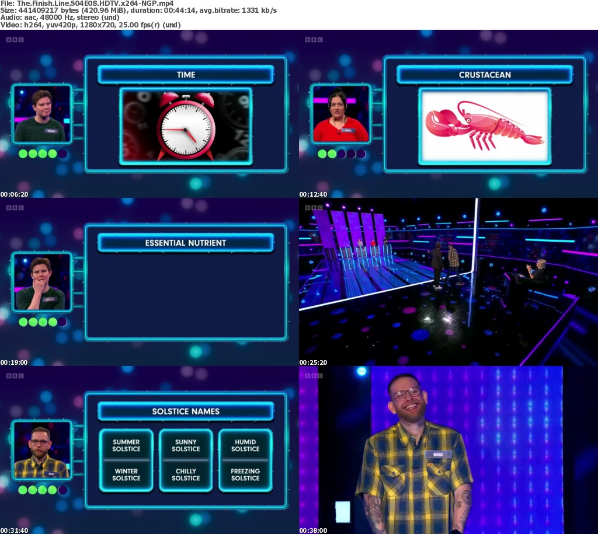The height and width of the screenshot is (534, 598).
Task: Click the 00:31:40 timestamp label
Action: coord(14,530)
